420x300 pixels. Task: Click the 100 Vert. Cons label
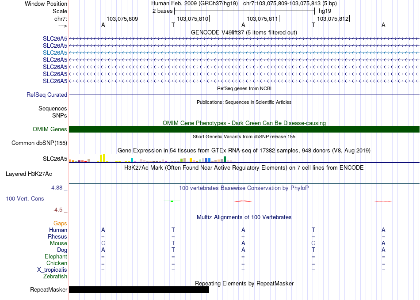pos(25,198)
